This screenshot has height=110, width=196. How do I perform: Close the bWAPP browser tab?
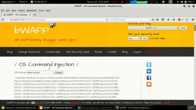click(30, 15)
